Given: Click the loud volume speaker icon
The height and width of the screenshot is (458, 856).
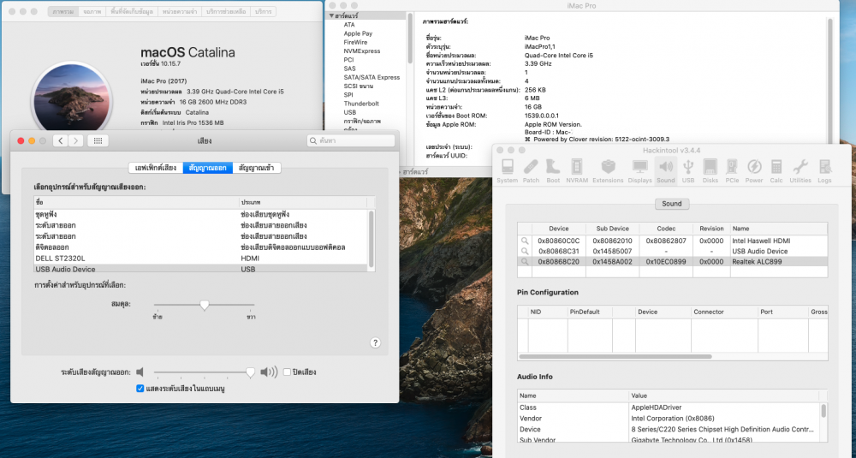Looking at the screenshot, I should 269,372.
